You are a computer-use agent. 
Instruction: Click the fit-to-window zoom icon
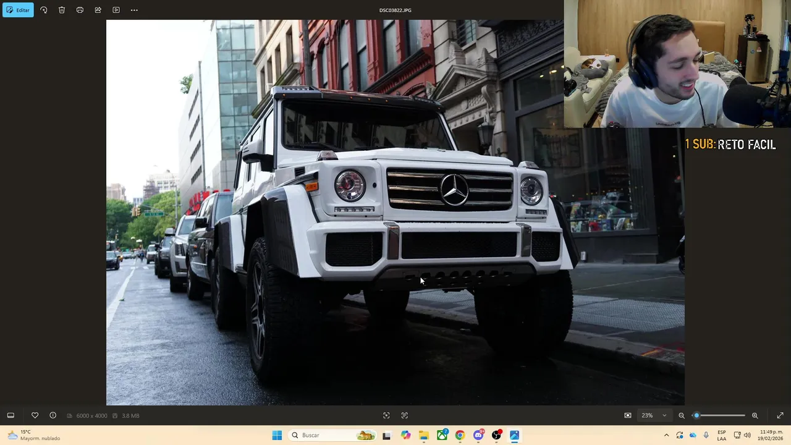(628, 415)
